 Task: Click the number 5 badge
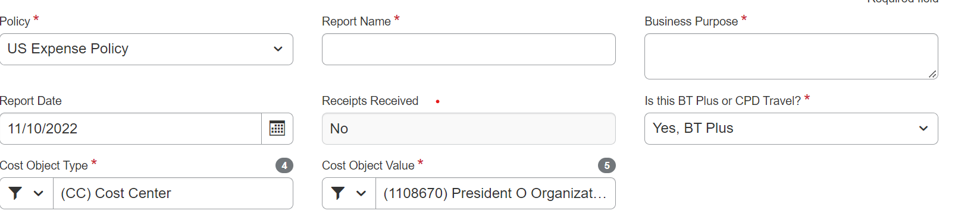pyautogui.click(x=607, y=165)
